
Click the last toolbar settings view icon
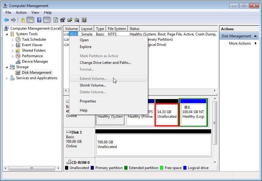point(84,20)
